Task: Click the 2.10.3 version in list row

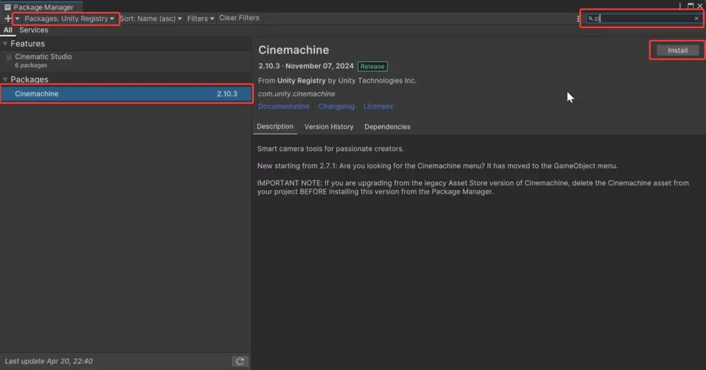Action: tap(227, 94)
